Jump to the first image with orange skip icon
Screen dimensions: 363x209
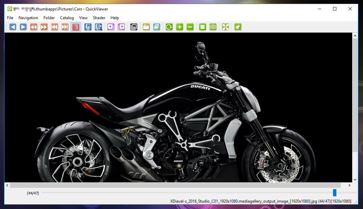(55, 27)
